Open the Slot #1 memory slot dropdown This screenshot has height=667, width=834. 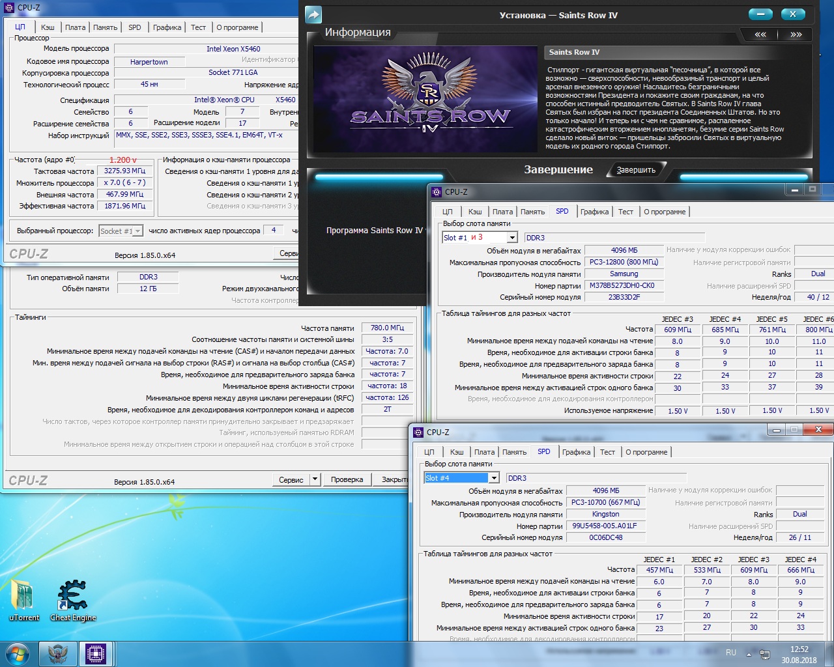click(x=512, y=238)
